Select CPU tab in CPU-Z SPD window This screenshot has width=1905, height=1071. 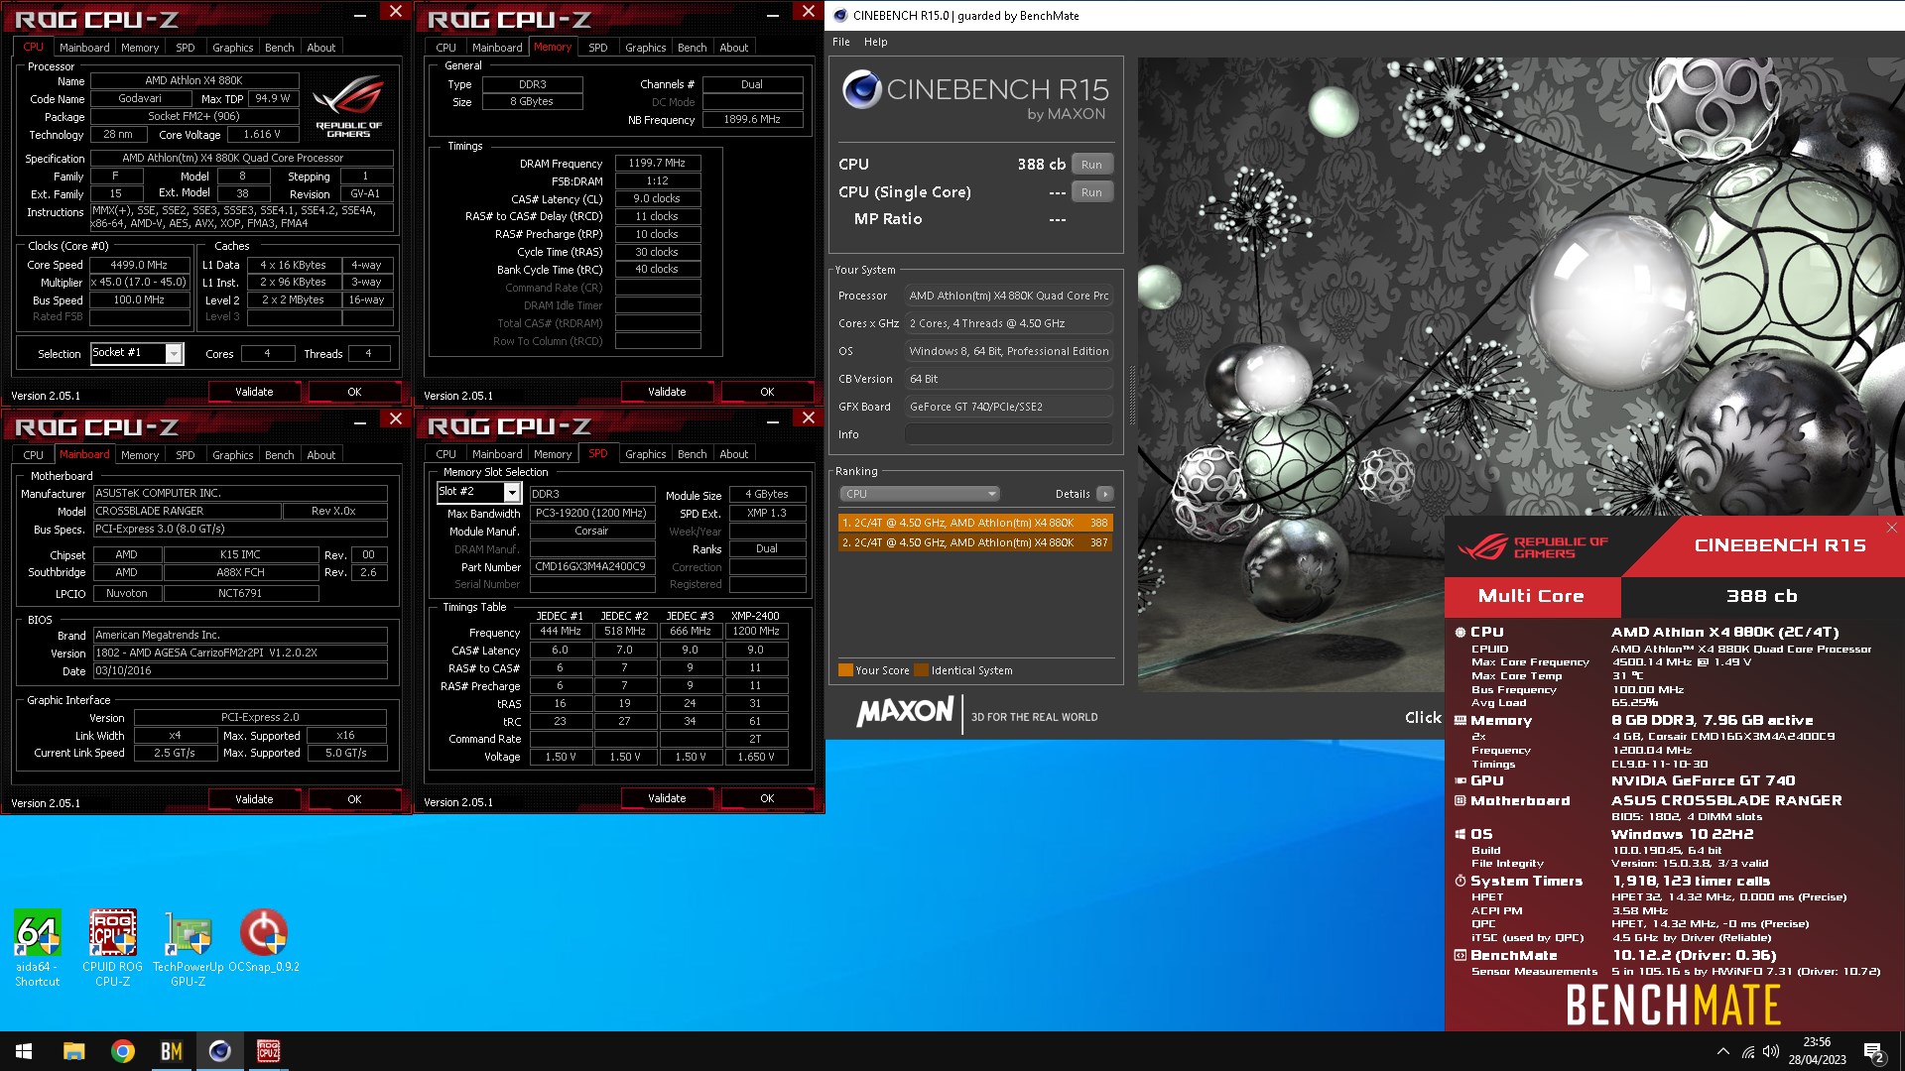446,454
